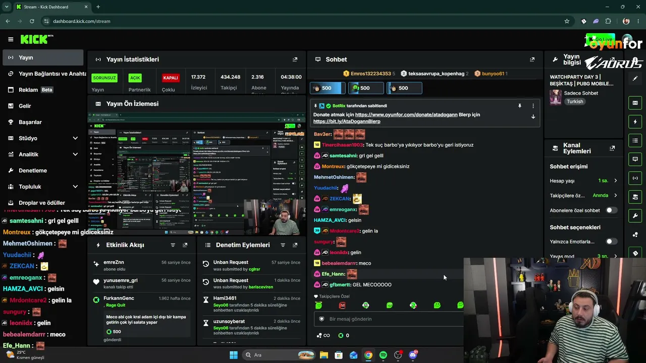Open Denetleme in the sidebar
646x363 pixels.
tap(43, 170)
